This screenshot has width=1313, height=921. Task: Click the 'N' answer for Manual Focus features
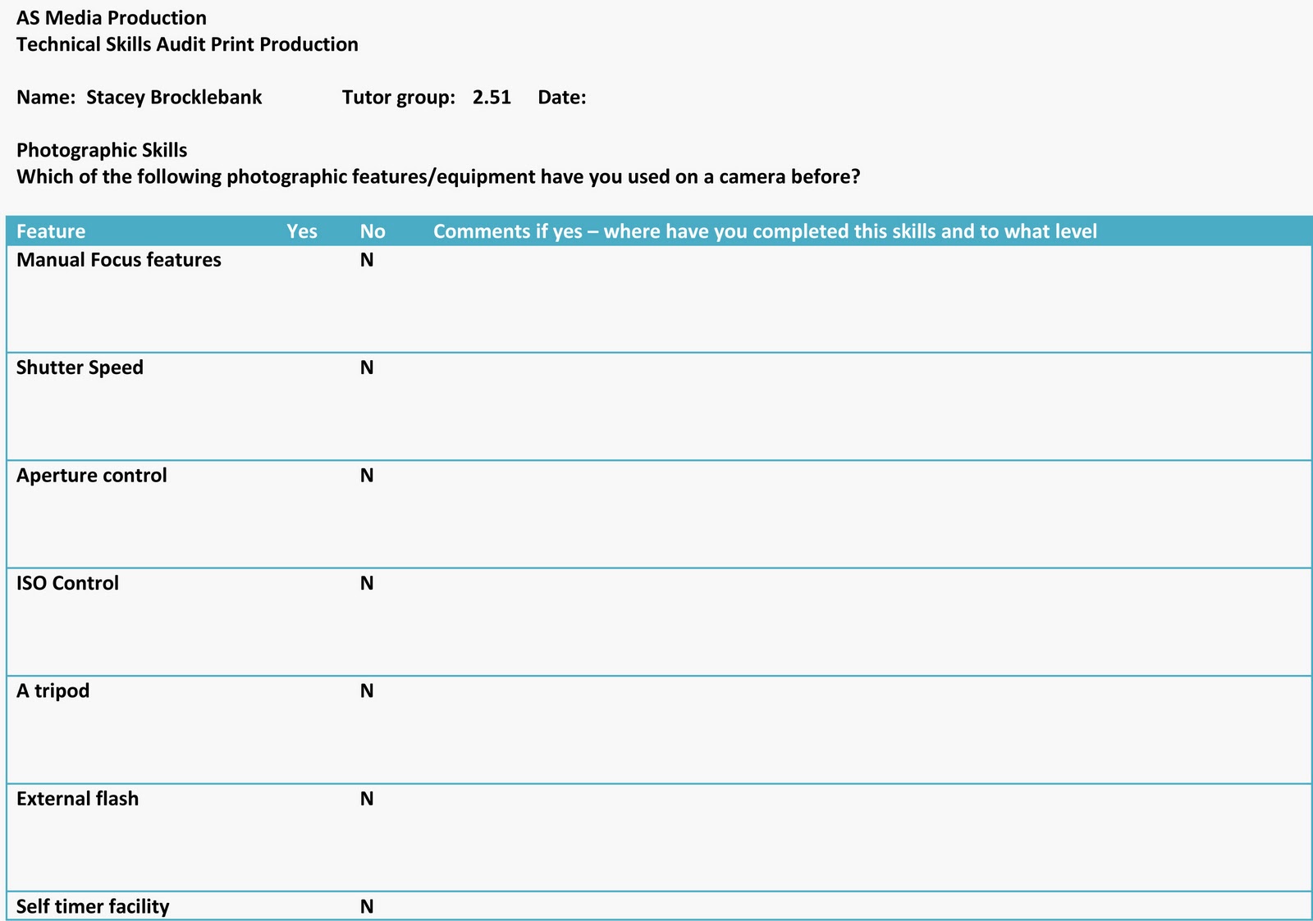pyautogui.click(x=367, y=260)
